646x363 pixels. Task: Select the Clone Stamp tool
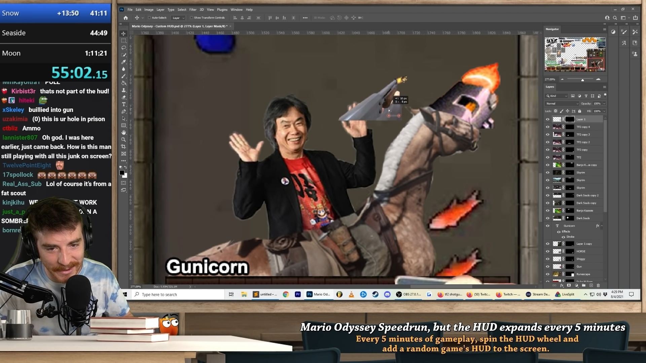tap(123, 90)
